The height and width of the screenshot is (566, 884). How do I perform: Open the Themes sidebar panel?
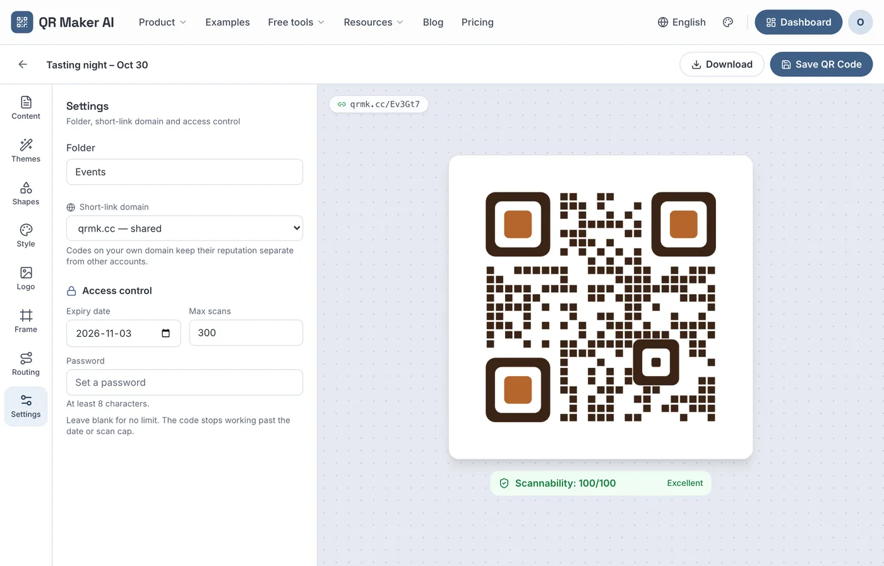click(26, 151)
